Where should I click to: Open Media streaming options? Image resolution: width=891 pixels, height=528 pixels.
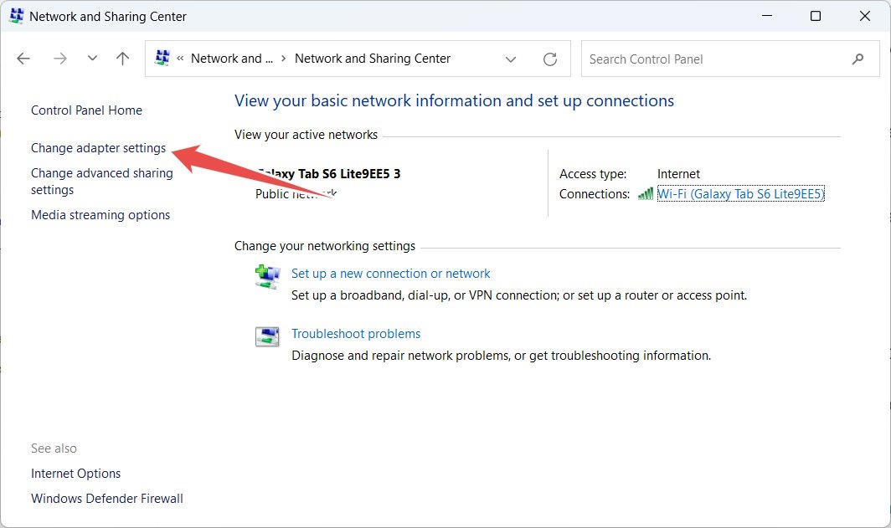coord(100,214)
